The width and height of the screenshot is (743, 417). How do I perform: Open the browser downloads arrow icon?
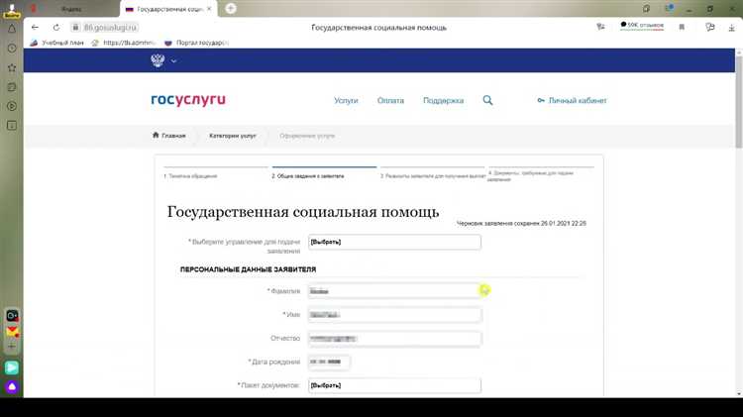tap(732, 28)
